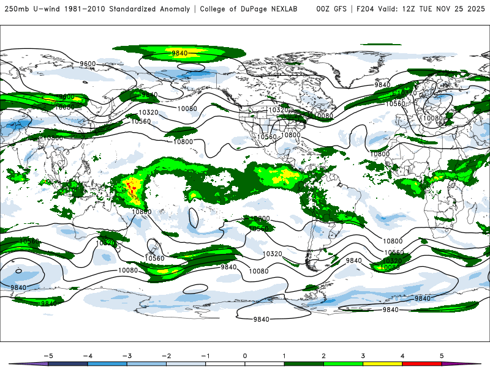This screenshot has width=490, height=367.
Task: Click the '00Z GFS' model run label
Action: [x=331, y=9]
